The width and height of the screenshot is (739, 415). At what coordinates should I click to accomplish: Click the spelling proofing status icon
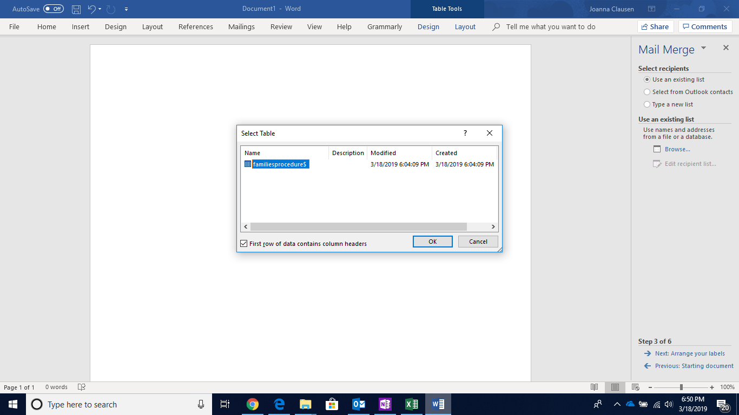pos(82,387)
